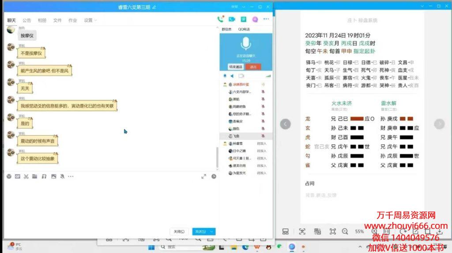Toggle camera in voice chat panel
452x253 pixels.
(241, 76)
